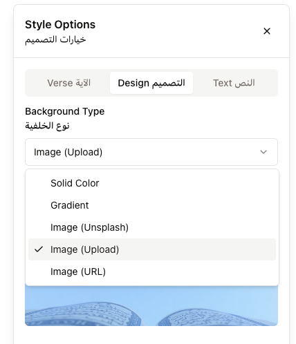Image resolution: width=296 pixels, height=344 pixels.
Task: Select the Design tab
Action: pos(151,83)
